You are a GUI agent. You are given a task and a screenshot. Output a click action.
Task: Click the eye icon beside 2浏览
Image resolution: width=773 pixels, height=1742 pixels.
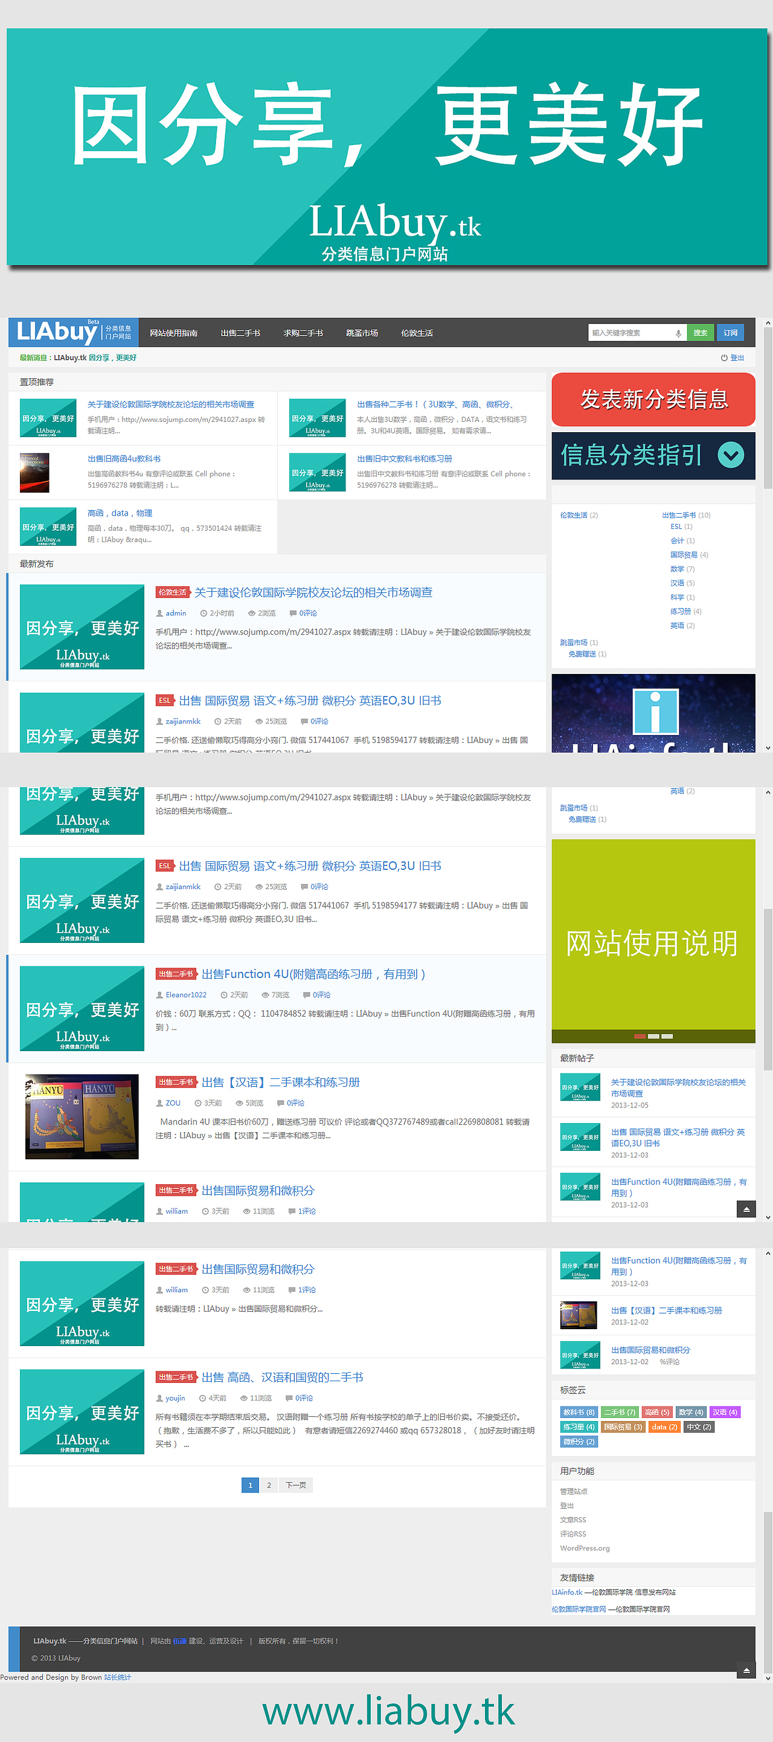point(251,614)
